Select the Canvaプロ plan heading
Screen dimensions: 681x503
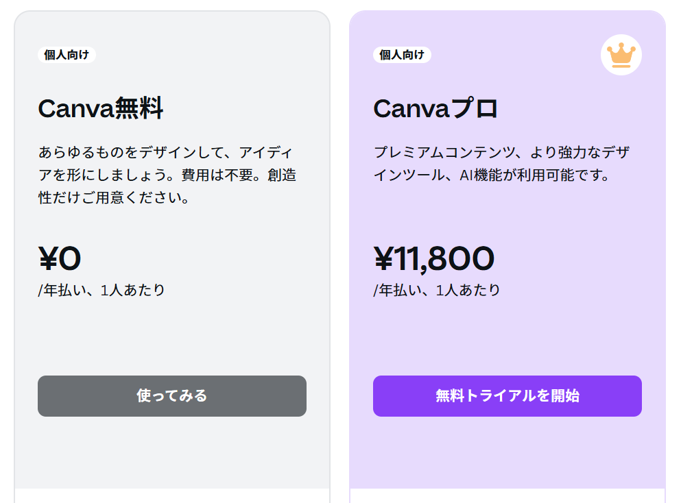(x=435, y=108)
